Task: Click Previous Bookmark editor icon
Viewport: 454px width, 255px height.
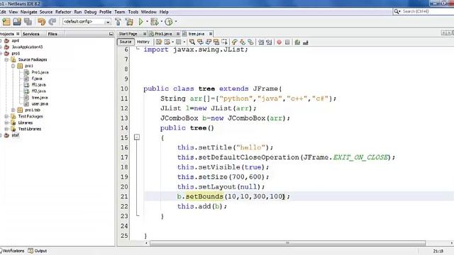Action: click(235, 42)
